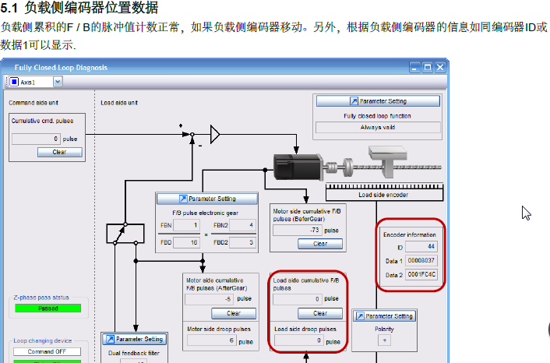The image size is (550, 363).
Task: Clear the cumulative cmd. pulses counter
Action: click(x=58, y=152)
